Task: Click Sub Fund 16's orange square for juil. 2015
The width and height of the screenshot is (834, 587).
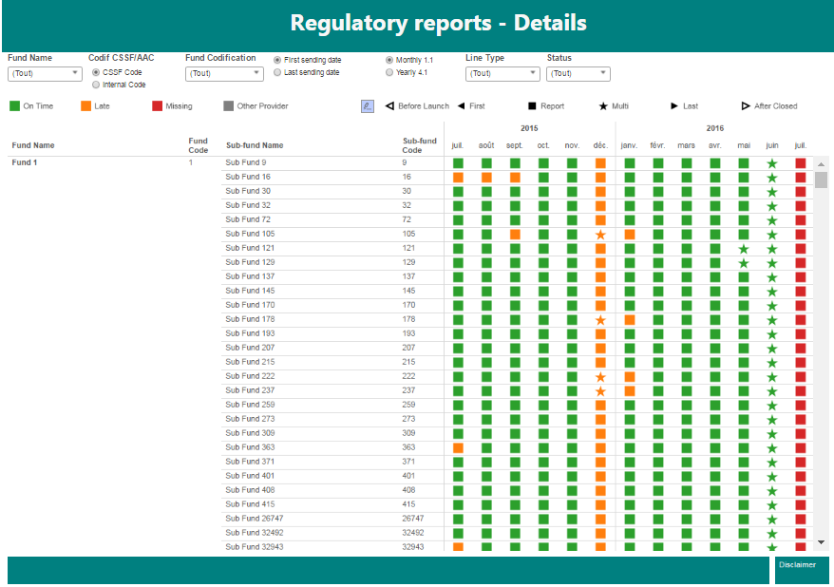Action: [458, 178]
